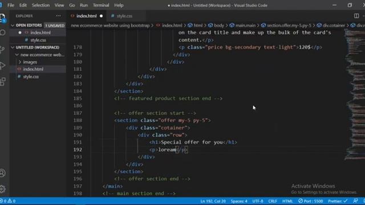Click the index.html breadcrumb
365x205 pixels.
coord(172,26)
